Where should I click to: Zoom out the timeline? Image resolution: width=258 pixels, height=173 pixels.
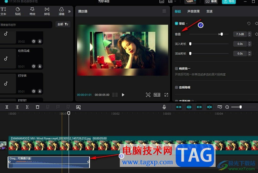227,107
